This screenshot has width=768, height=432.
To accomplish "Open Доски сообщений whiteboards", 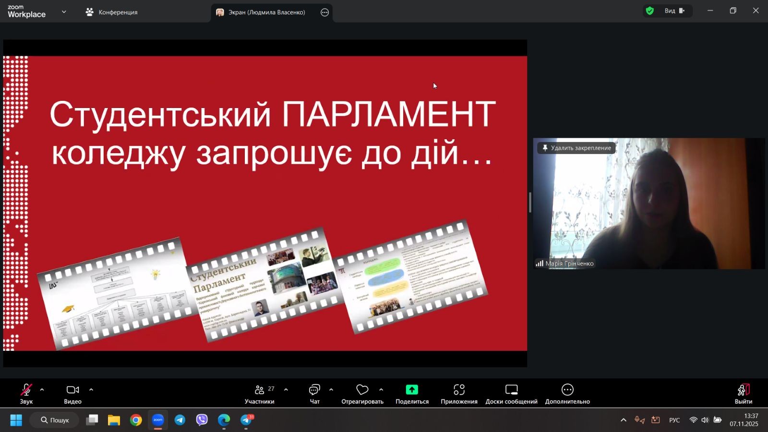I will coord(511,390).
